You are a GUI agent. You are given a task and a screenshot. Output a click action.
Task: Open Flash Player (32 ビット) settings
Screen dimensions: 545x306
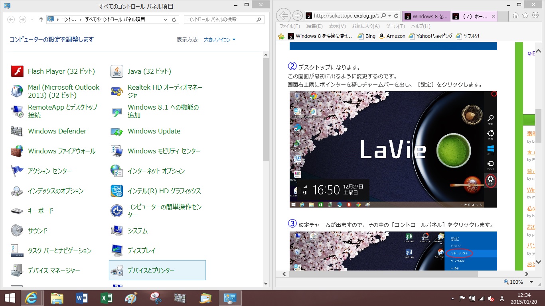tap(53, 71)
